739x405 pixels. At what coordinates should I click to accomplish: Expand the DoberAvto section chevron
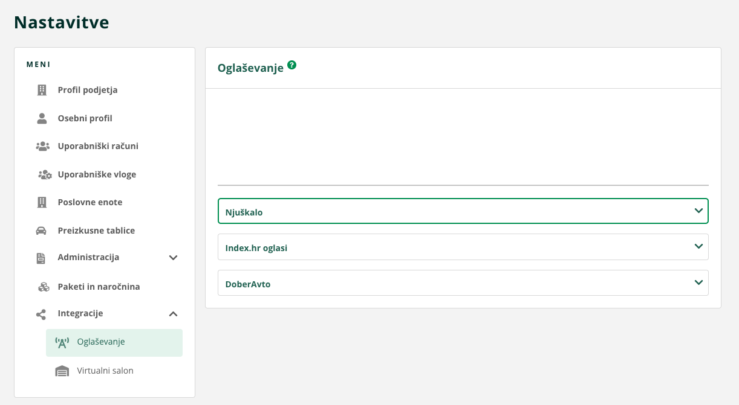[698, 282]
